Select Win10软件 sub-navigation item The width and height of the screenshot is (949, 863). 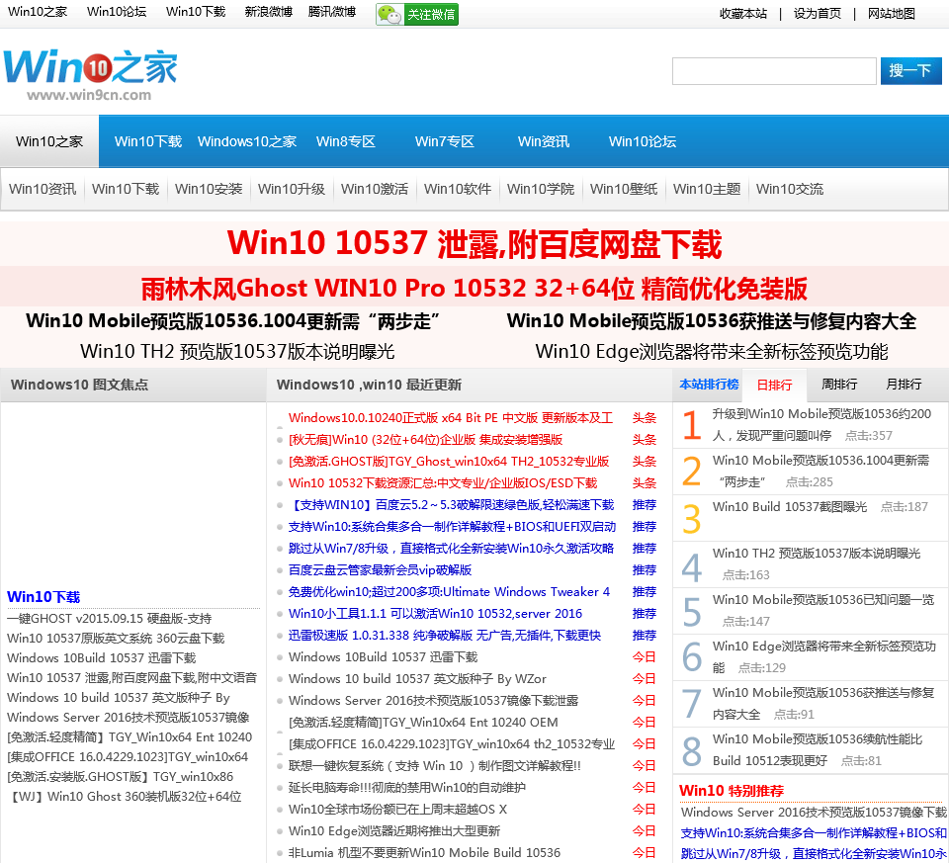tap(458, 189)
